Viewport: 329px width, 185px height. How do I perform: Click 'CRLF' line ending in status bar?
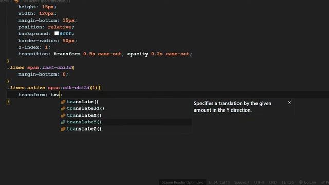coord(273,182)
